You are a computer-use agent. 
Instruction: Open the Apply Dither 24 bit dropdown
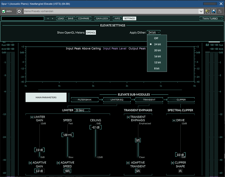tap(154, 32)
